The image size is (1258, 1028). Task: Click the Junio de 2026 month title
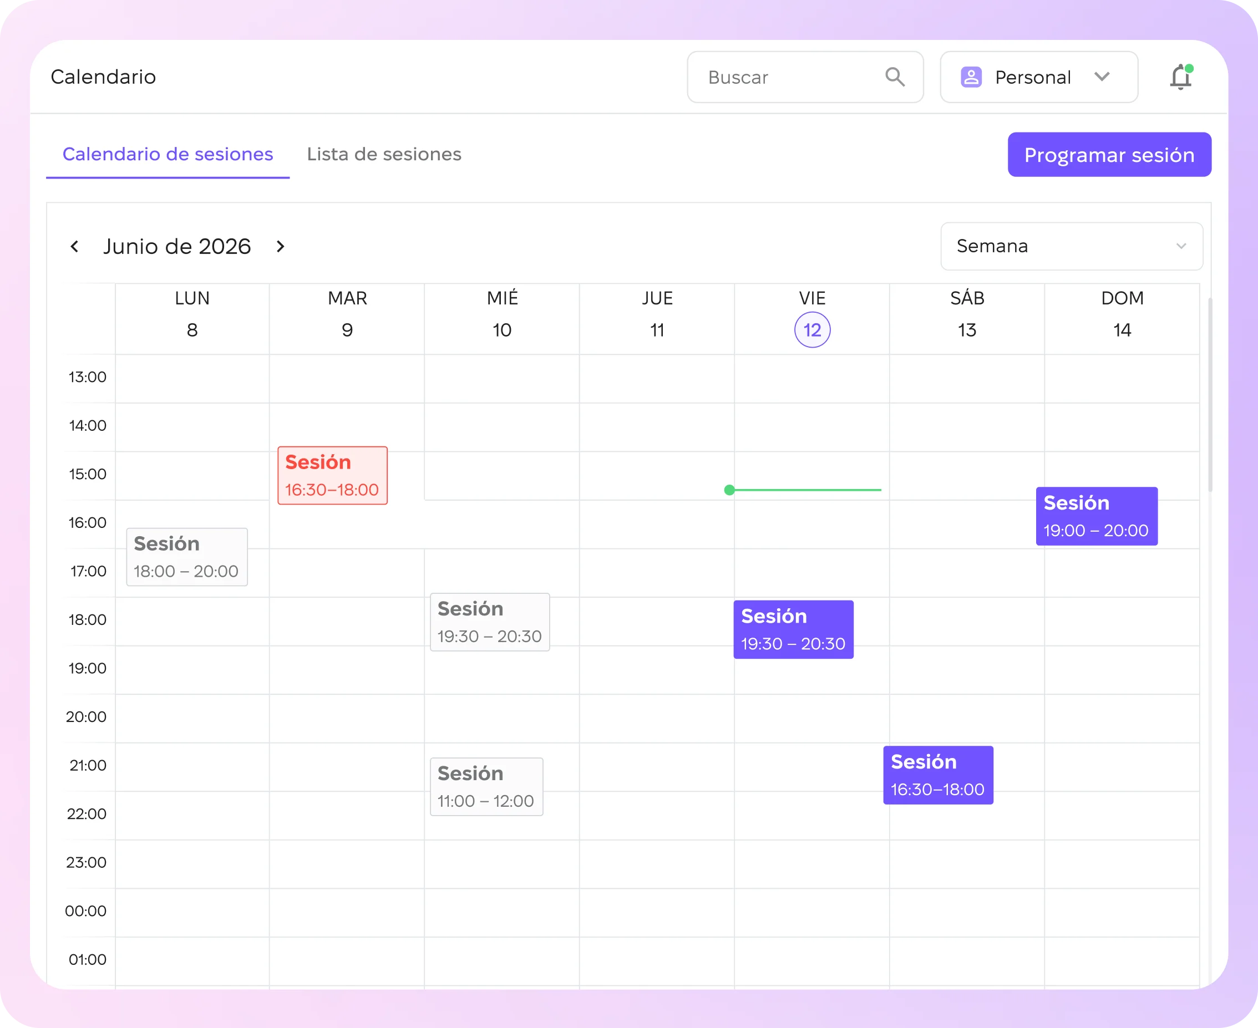(177, 246)
